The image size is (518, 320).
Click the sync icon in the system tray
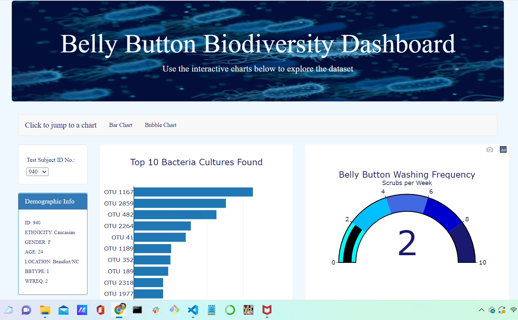click(x=502, y=310)
